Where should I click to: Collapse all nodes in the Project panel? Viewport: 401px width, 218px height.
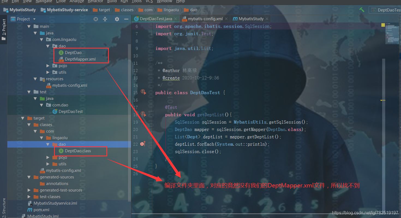click(x=105, y=19)
